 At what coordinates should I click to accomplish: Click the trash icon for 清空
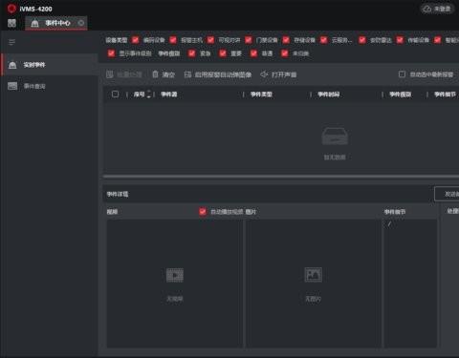pos(155,74)
